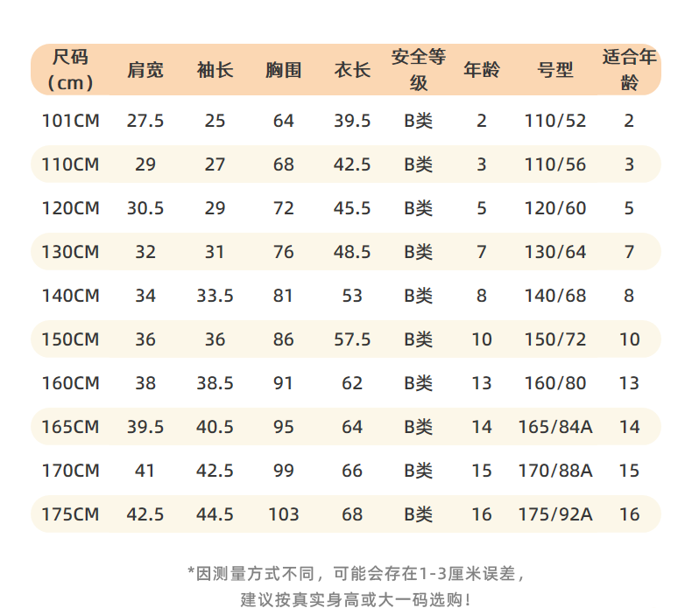Select the 170CM size row label

click(x=70, y=471)
